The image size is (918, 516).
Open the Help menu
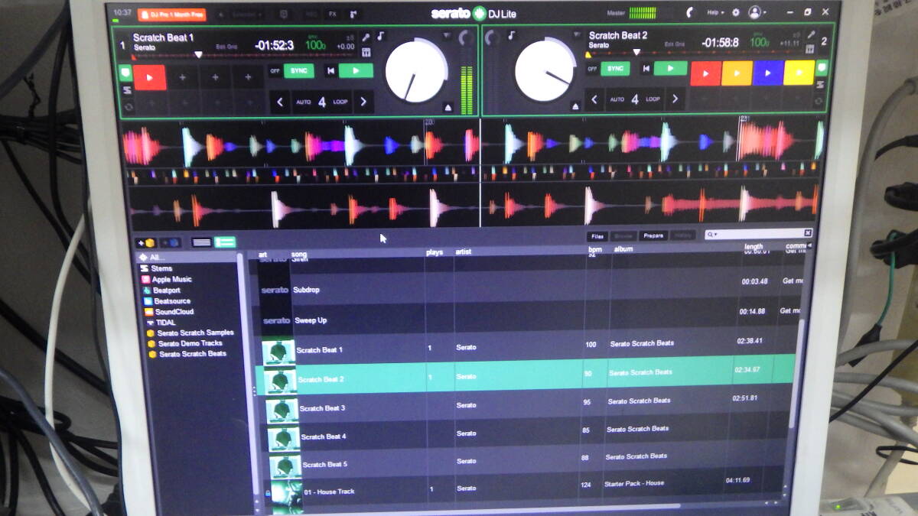pyautogui.click(x=715, y=12)
